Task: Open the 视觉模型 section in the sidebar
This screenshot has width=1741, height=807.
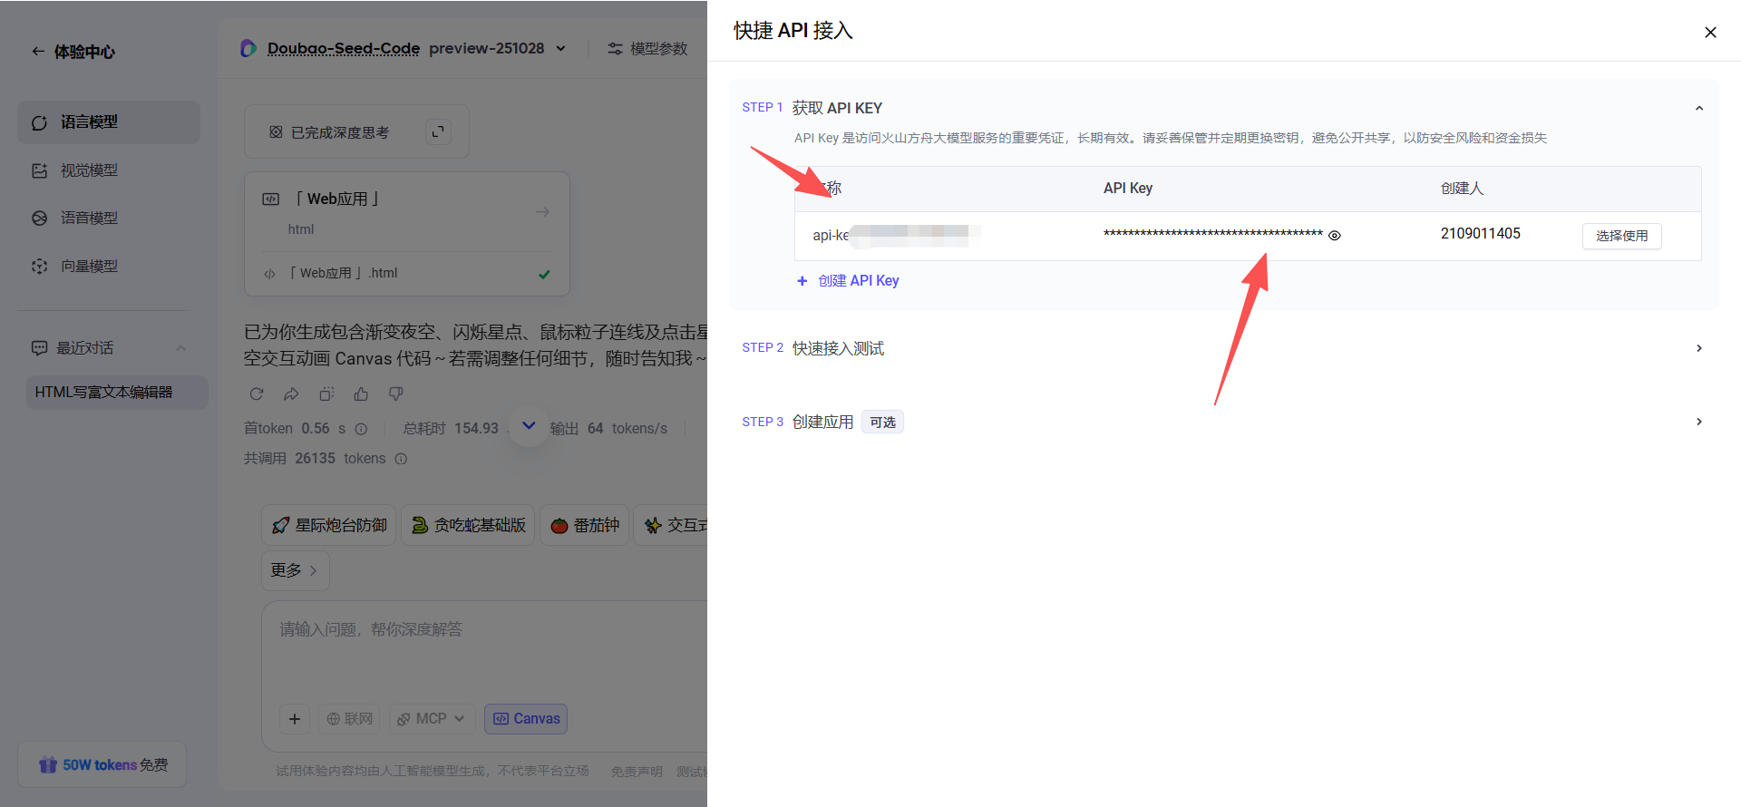Action: (x=109, y=170)
